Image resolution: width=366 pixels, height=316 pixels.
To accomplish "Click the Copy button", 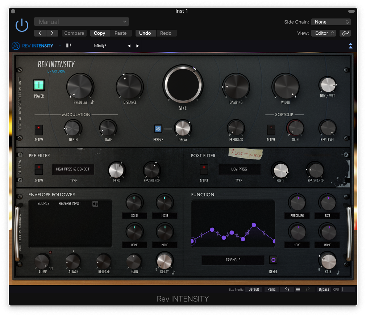I will click(x=99, y=33).
